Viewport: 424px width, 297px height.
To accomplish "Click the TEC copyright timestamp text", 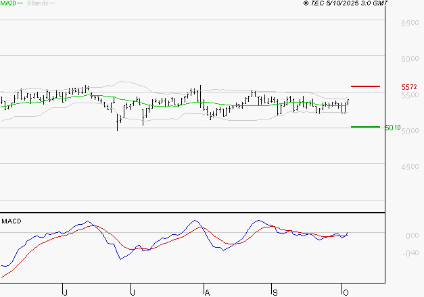I will point(346,3).
